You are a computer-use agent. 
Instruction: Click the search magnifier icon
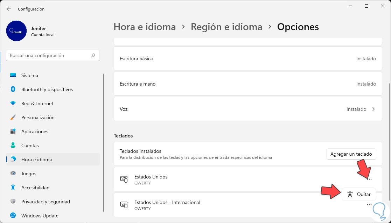click(x=93, y=55)
